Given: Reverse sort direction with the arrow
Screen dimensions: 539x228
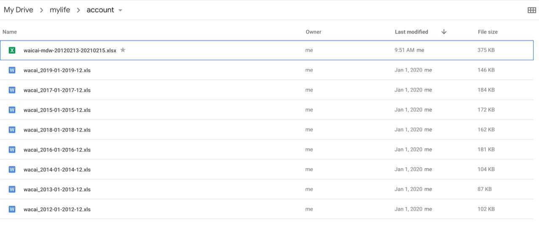Looking at the screenshot, I should coord(444,32).
